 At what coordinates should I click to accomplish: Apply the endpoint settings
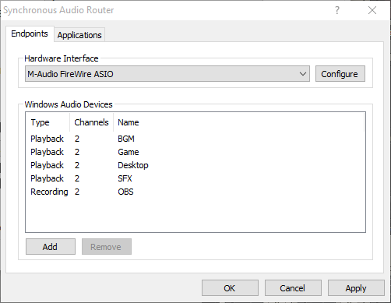[x=356, y=288]
